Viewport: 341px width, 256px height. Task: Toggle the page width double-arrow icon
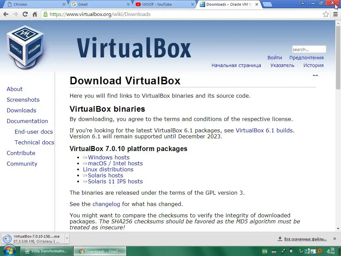click(x=315, y=75)
